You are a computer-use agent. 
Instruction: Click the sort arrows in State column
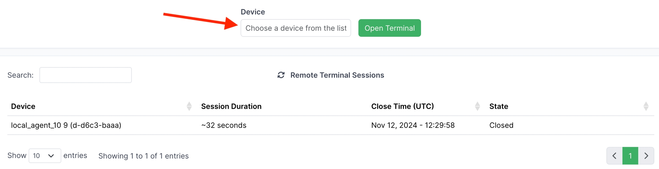point(646,106)
